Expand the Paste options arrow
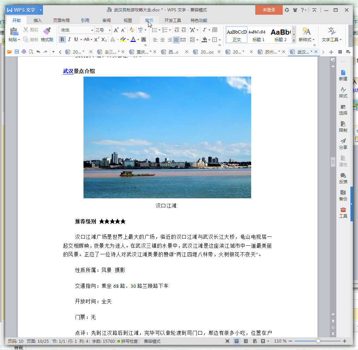This screenshot has width=358, height=350. tap(19, 40)
